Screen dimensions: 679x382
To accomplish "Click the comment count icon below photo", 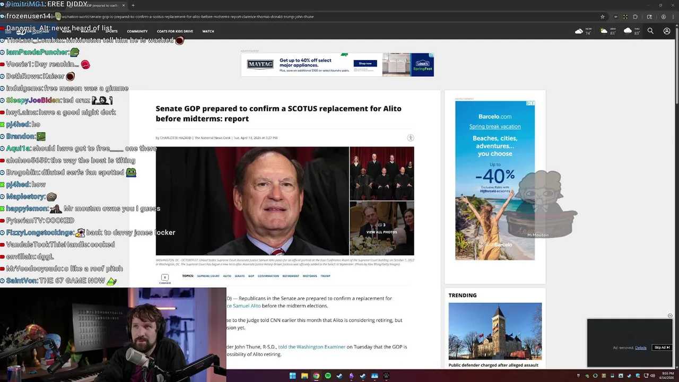I will [165, 277].
